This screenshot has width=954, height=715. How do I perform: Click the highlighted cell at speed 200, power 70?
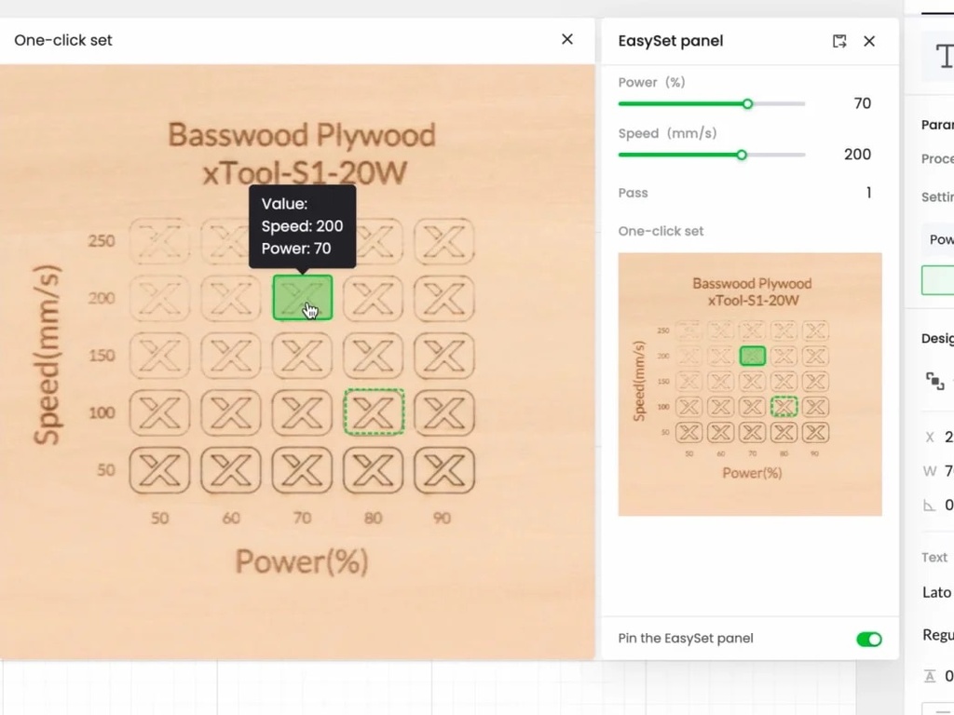point(303,298)
